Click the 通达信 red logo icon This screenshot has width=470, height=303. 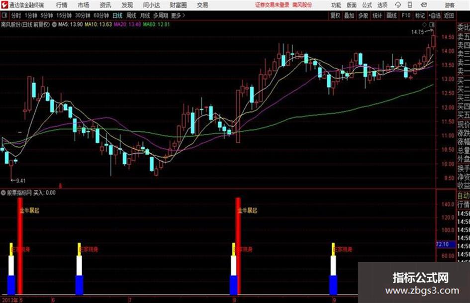(x=4, y=5)
